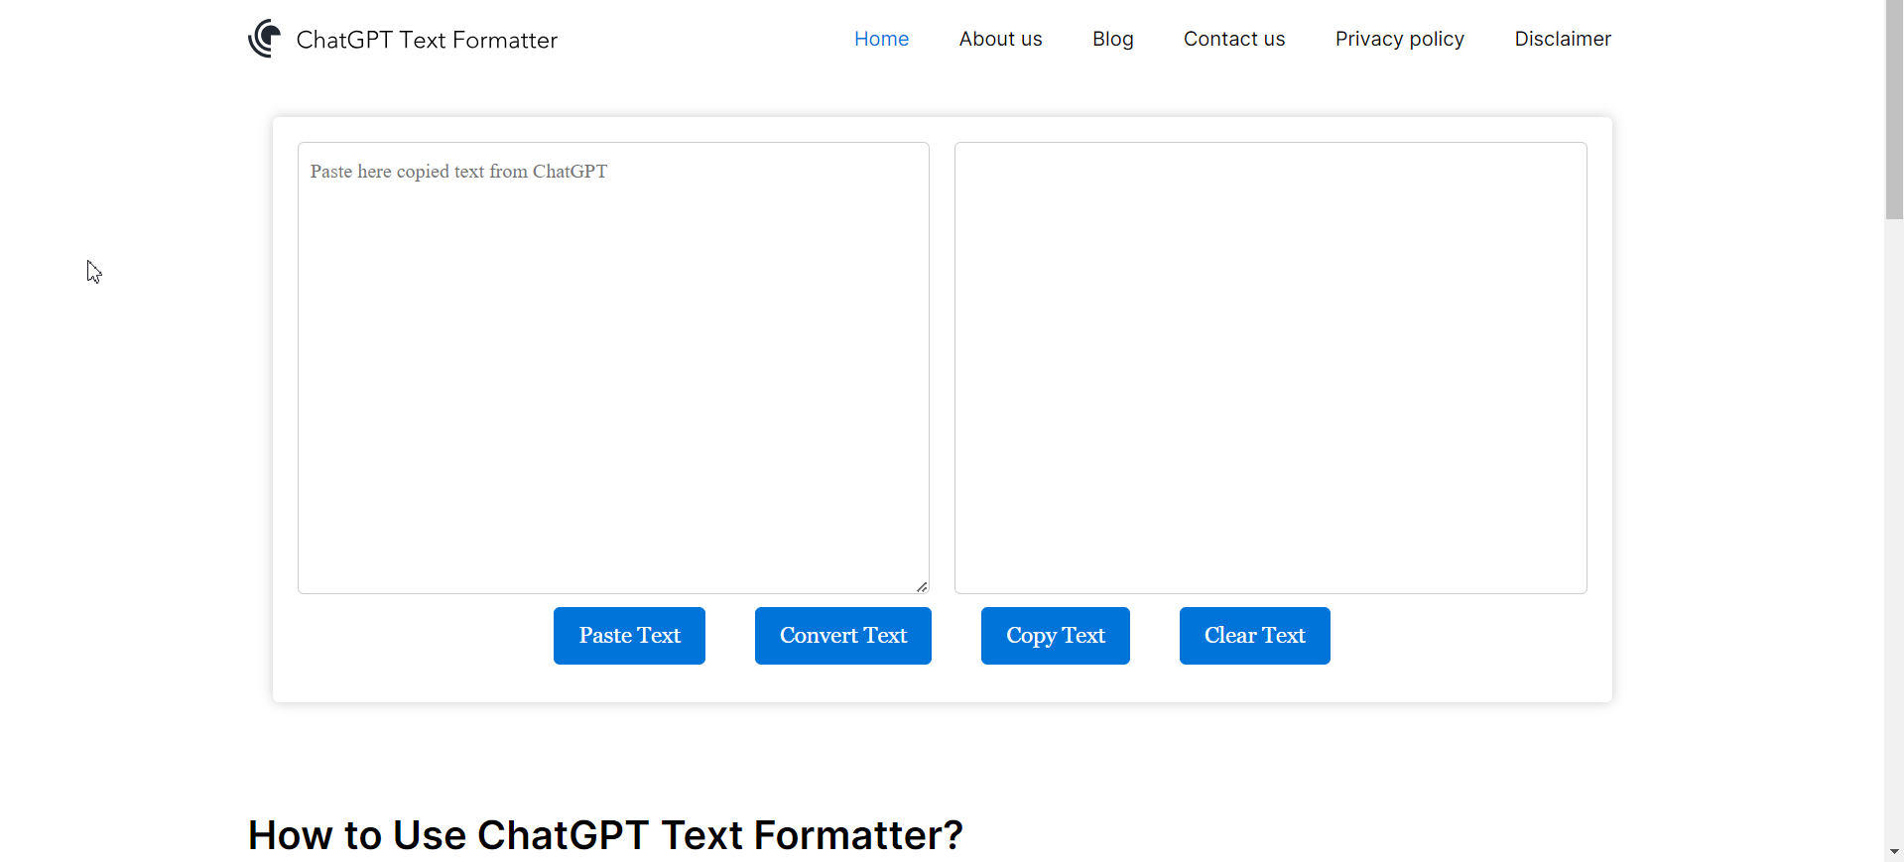Click inside the empty output text box
The height and width of the screenshot is (862, 1904).
pos(1270,368)
